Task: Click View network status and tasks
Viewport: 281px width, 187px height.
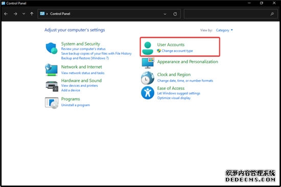Action: (x=83, y=73)
